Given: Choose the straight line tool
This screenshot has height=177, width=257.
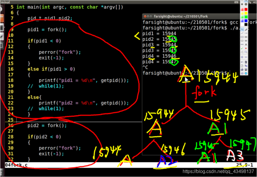Looking at the screenshot, I should [x=242, y=33].
